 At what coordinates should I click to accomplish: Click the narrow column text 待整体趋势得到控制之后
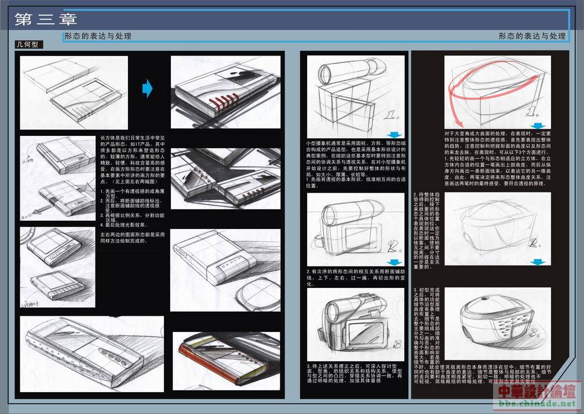[426, 230]
